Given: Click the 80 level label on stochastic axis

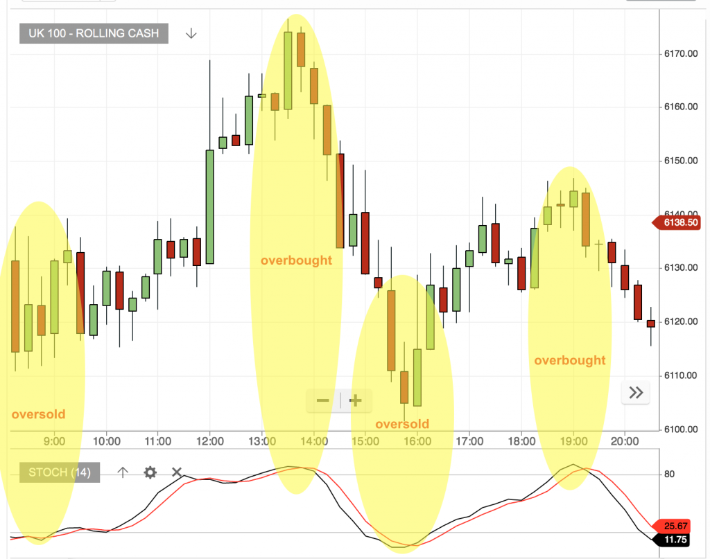Looking at the screenshot, I should click(669, 474).
